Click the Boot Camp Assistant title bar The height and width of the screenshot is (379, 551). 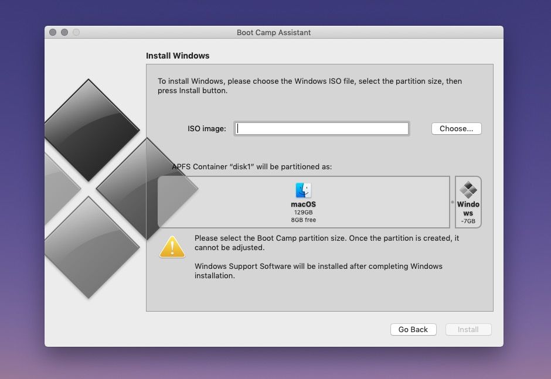point(274,33)
